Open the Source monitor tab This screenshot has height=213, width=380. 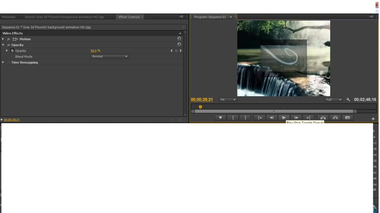64,17
